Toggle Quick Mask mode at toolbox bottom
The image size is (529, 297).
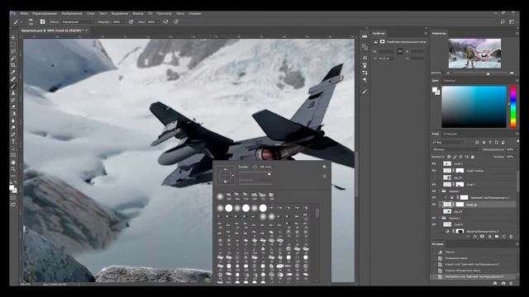13,197
